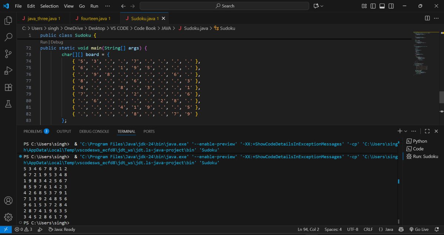The height and width of the screenshot is (235, 444).
Task: Open terminal panel More Actions ellipsis
Action: point(414,131)
